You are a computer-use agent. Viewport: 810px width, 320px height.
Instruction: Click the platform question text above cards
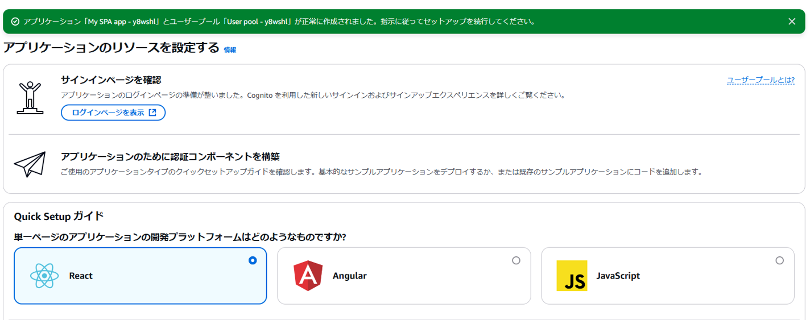180,237
